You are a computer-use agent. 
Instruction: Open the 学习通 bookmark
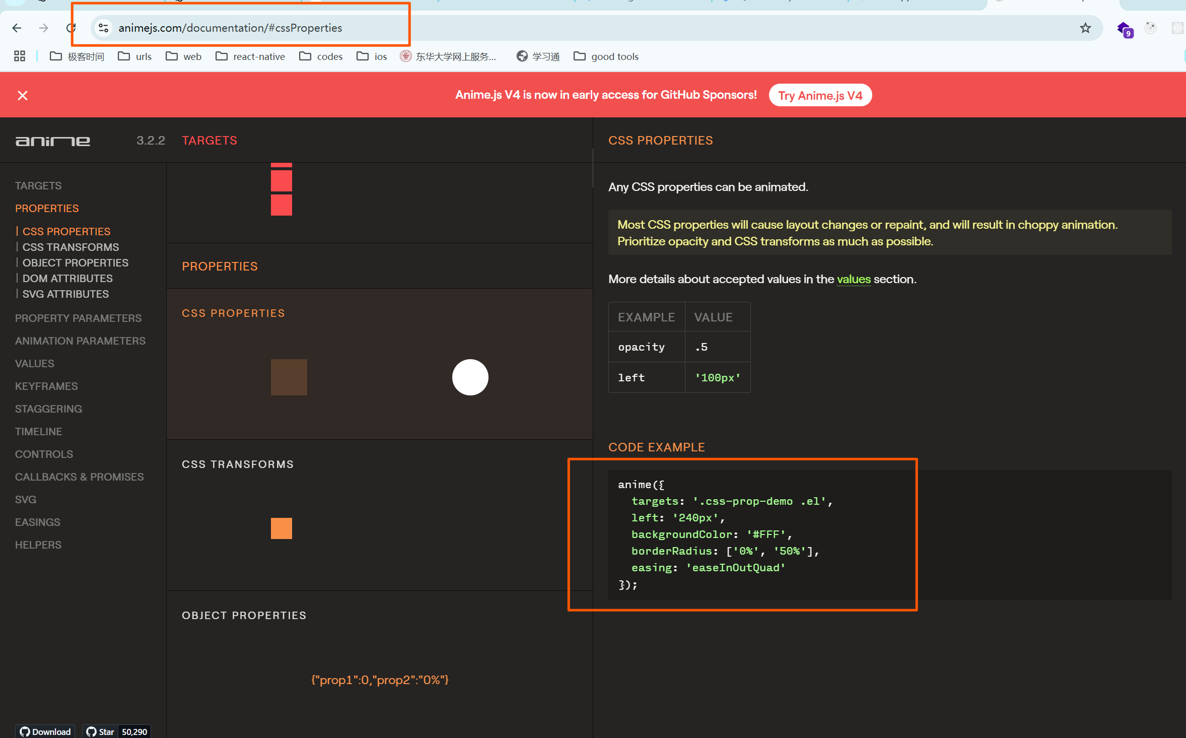pyautogui.click(x=538, y=56)
